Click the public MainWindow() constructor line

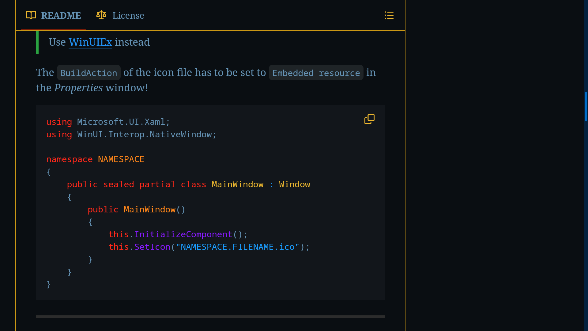[x=136, y=210]
